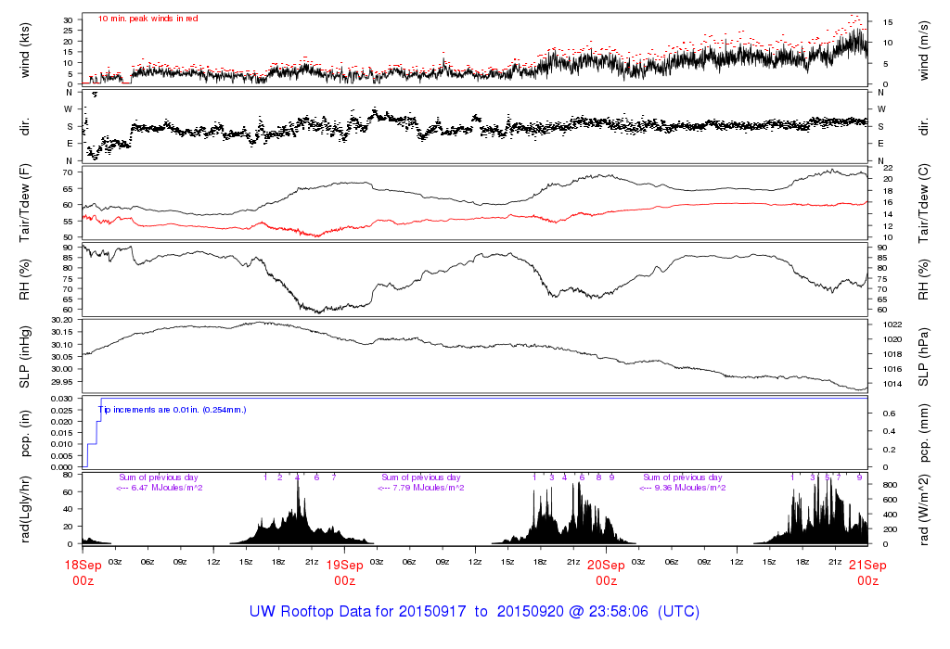Click the 'Tip increments are 0.01in.' note
Screen dimensions: 950x649
173,409
